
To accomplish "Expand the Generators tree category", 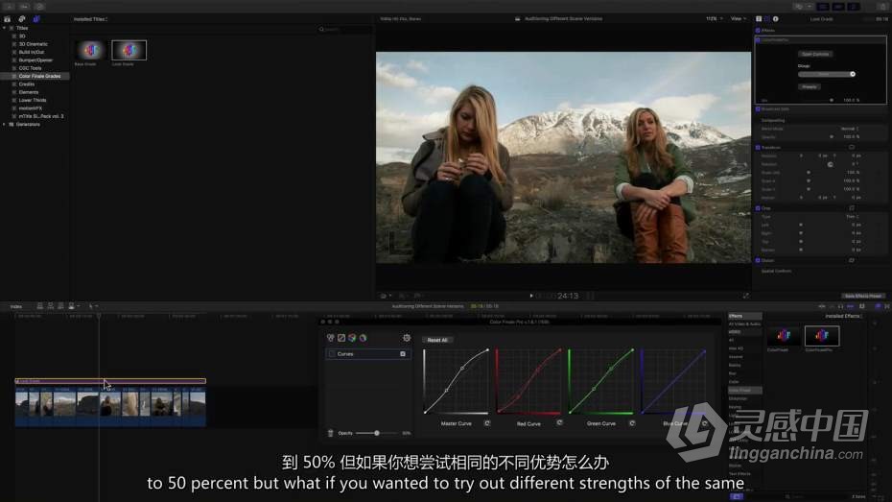I will [x=5, y=124].
